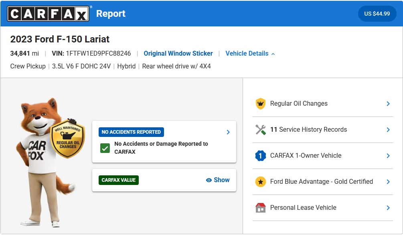Click the 11 Service History Records text
Screen dimensions: 403x235
tap(308, 130)
